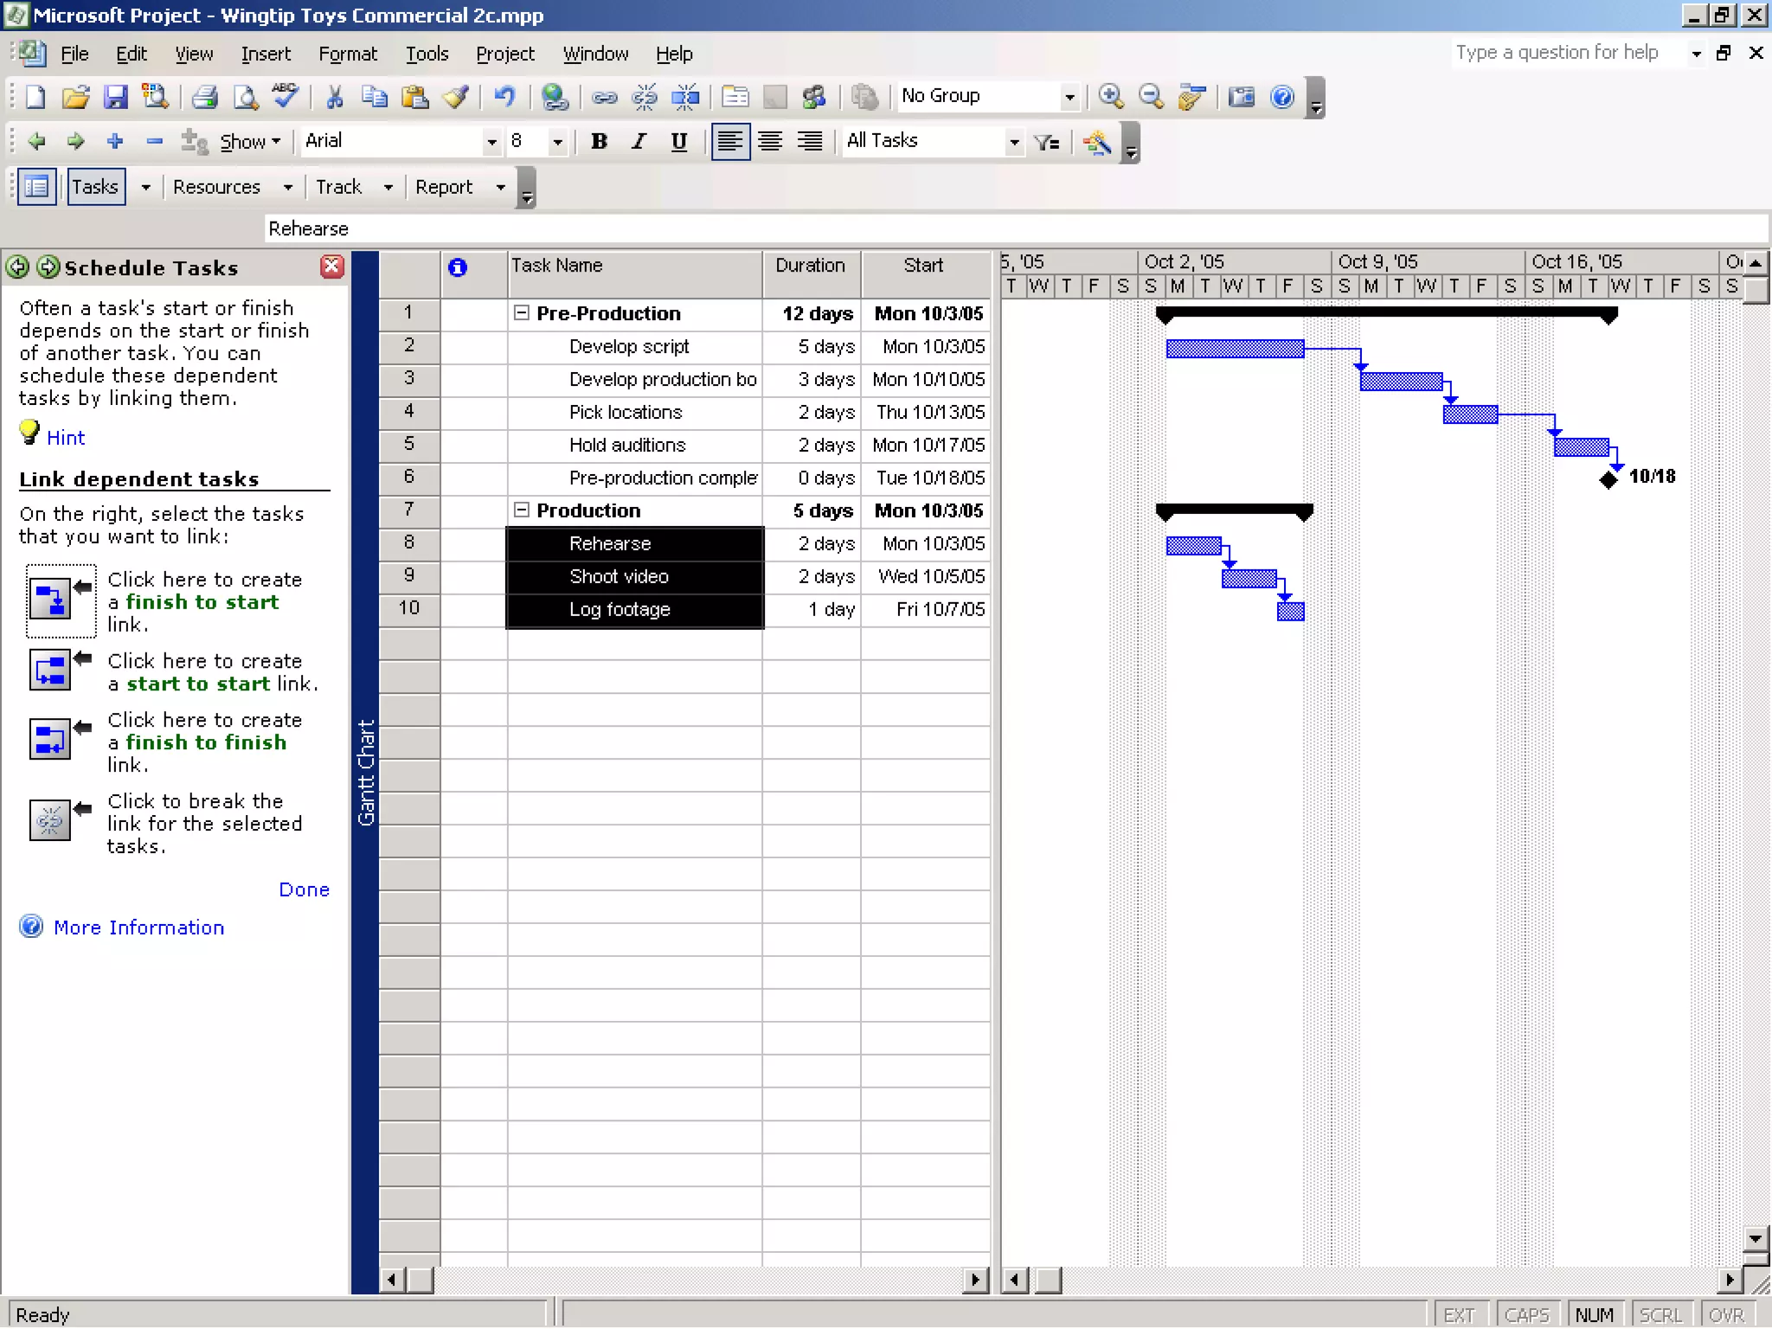Click the Zoom In magnifier icon
This screenshot has height=1329, width=1772.
pyautogui.click(x=1111, y=97)
